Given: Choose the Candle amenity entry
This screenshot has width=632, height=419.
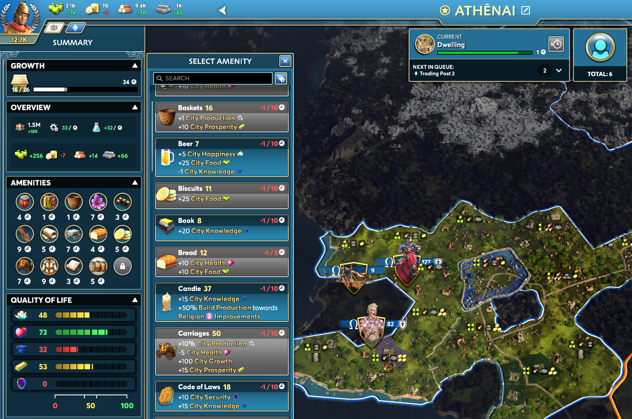Looking at the screenshot, I should pos(222,302).
